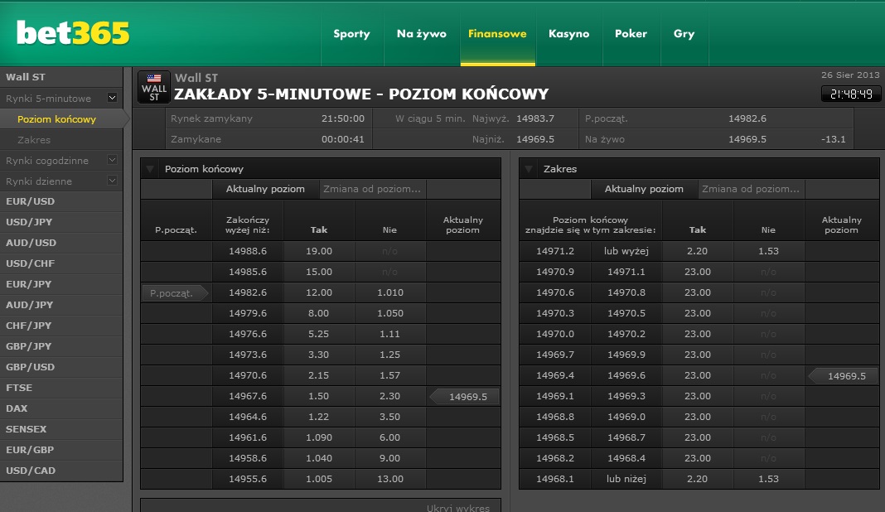Bet Tak 23.00 on range 14969.4–14969.6
The width and height of the screenshot is (885, 512).
698,375
